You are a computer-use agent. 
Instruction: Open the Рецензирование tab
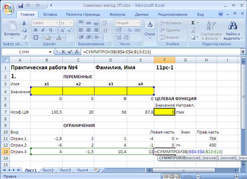click(173, 15)
